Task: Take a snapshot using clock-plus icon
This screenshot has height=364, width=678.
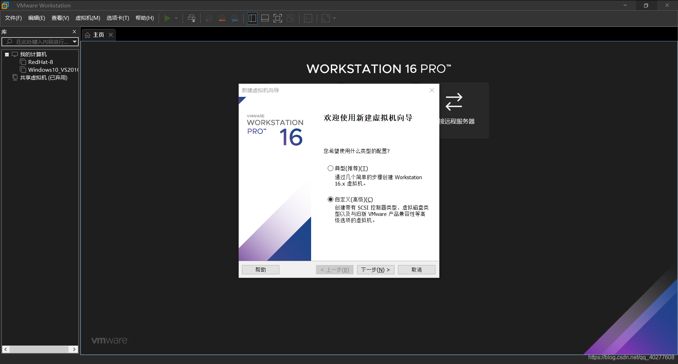Action: tap(209, 18)
